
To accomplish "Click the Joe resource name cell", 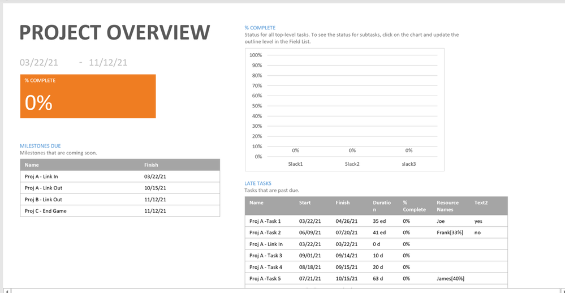I will click(441, 221).
